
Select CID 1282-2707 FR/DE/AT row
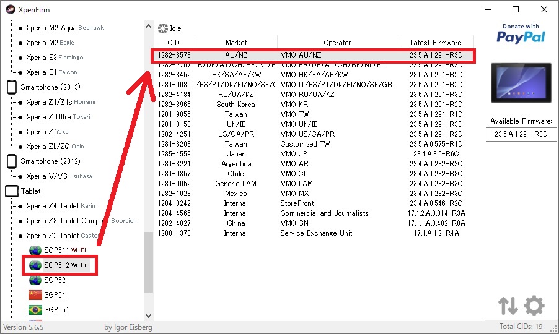314,65
